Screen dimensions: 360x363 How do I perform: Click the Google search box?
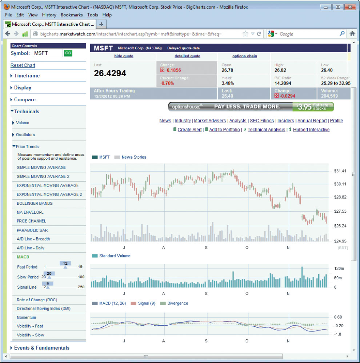308,34
